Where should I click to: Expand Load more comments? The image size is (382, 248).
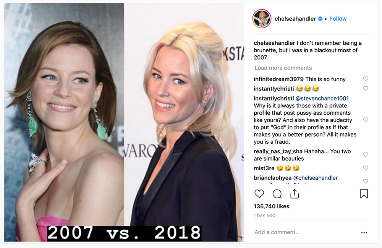[x=283, y=68]
